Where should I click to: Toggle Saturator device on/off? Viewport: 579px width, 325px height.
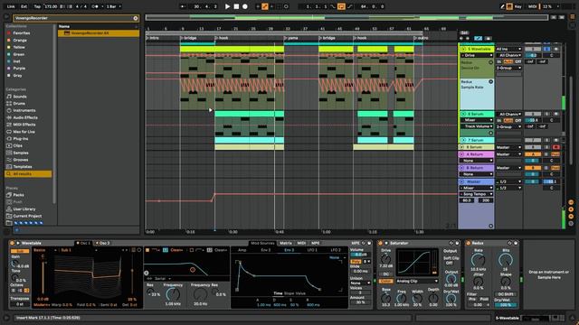381,243
